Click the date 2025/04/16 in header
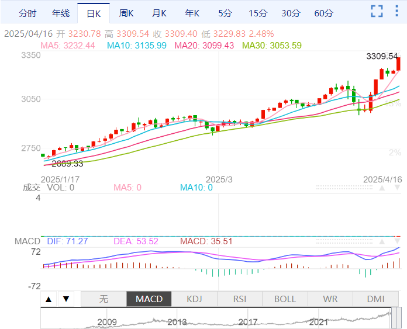This screenshot has width=407, height=329. (28, 34)
